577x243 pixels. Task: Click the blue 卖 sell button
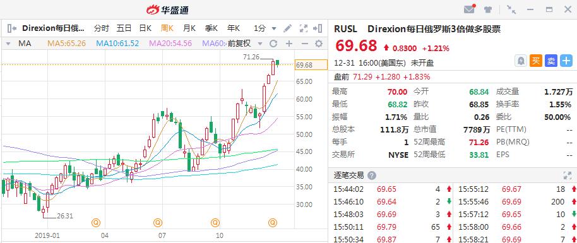coord(551,61)
